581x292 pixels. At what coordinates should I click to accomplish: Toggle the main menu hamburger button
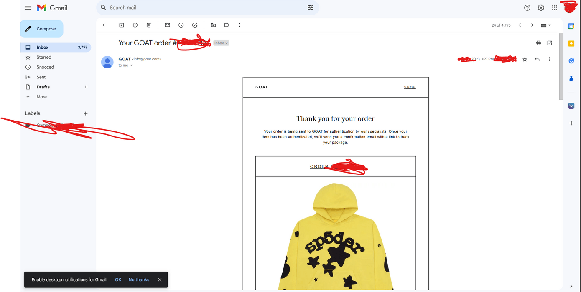pos(28,8)
